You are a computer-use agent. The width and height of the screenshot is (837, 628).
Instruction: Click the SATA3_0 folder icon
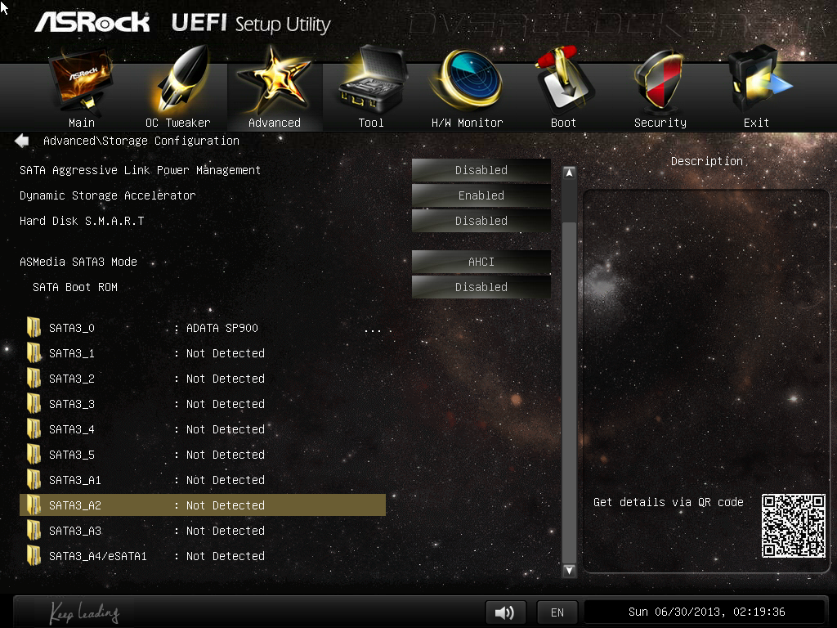(34, 328)
